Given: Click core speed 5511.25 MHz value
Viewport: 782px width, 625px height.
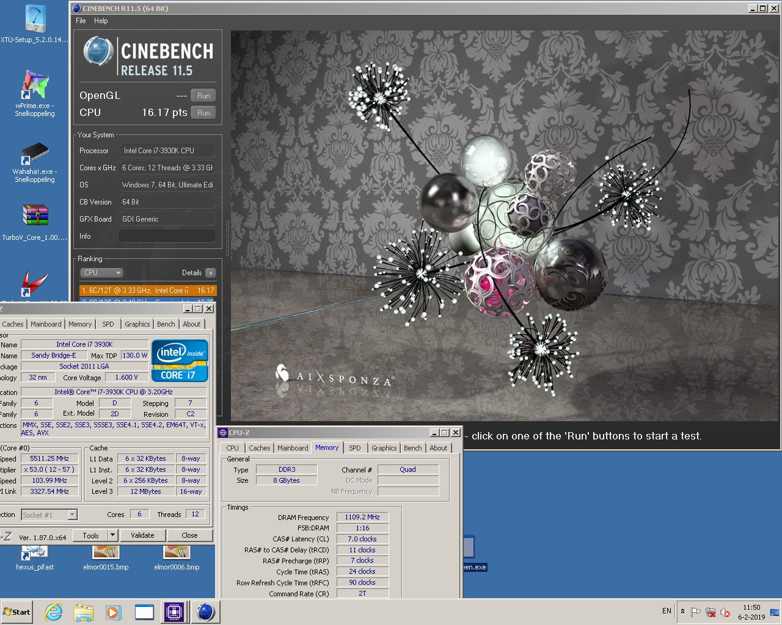Looking at the screenshot, I should point(49,458).
